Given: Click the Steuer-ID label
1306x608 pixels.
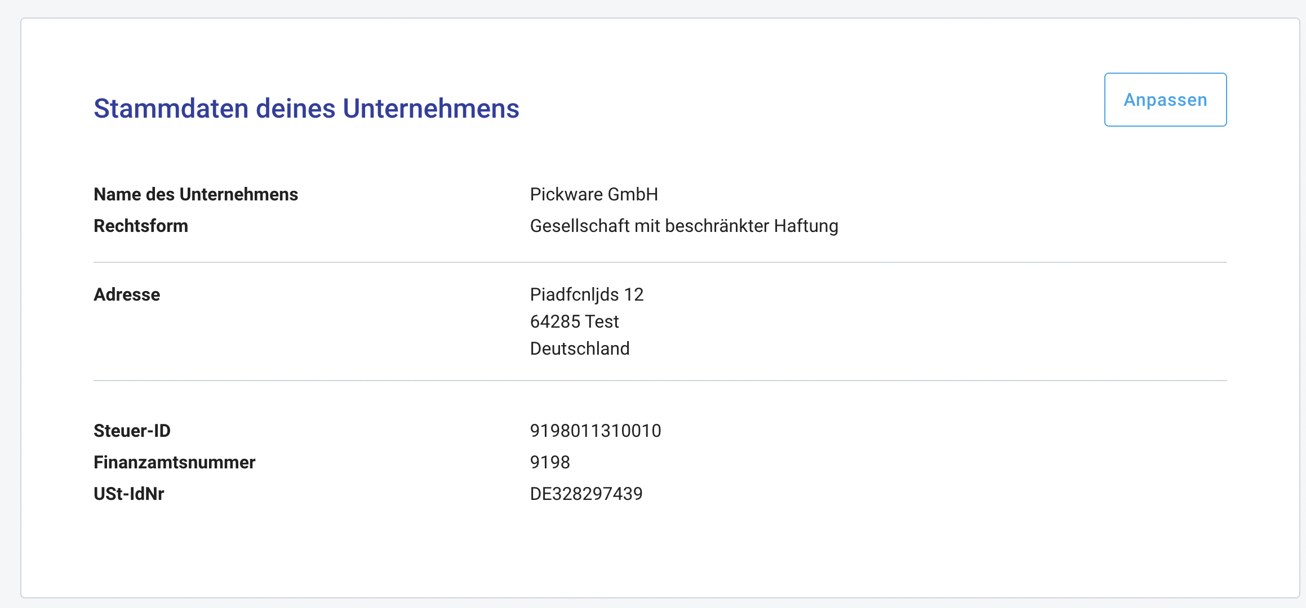Looking at the screenshot, I should 132,431.
